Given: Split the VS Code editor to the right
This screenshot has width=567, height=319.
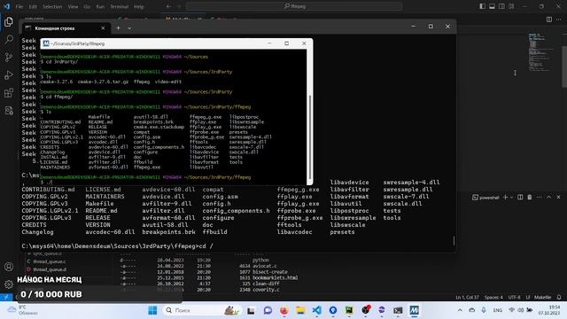Looking at the screenshot, I should point(549,19).
